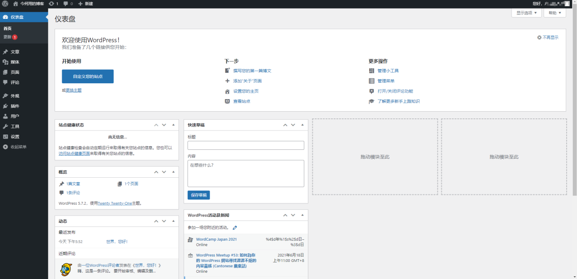Move 快速草稿 panel up
Viewport: 577px width, 279px height.
[285, 125]
